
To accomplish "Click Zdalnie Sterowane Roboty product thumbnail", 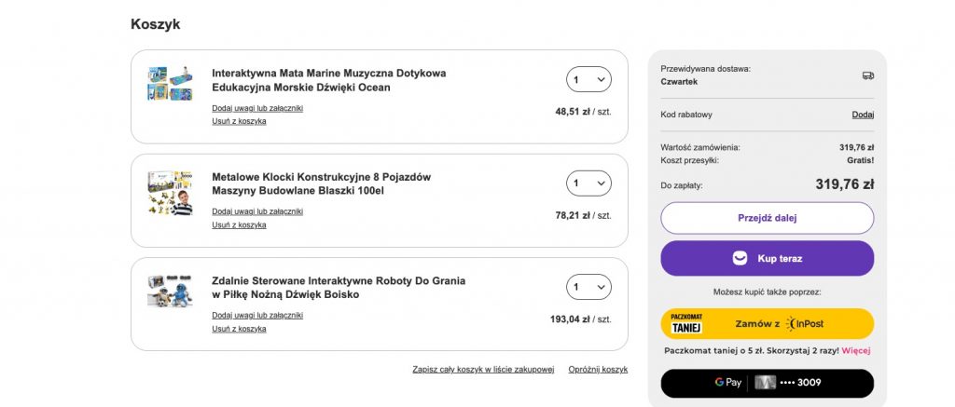I will coord(170,291).
